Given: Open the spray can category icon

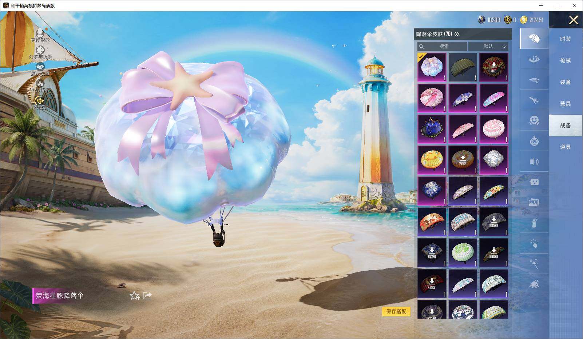Looking at the screenshot, I should (x=534, y=223).
